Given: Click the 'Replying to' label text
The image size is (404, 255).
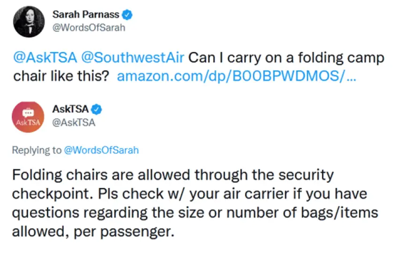Looking at the screenshot, I should pyautogui.click(x=37, y=150).
